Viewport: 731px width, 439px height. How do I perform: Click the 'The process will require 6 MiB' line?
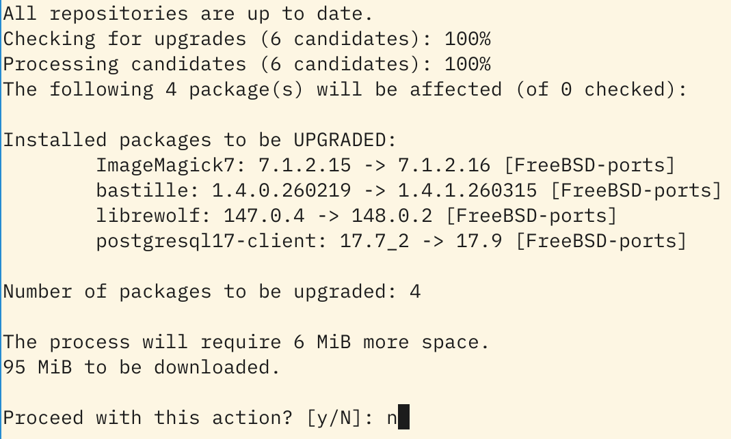coord(246,342)
